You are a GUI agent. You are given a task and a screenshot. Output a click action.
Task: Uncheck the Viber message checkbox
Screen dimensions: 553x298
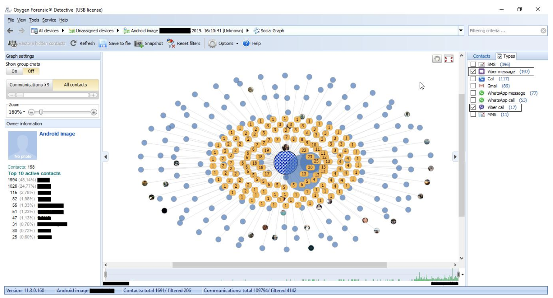click(x=473, y=72)
